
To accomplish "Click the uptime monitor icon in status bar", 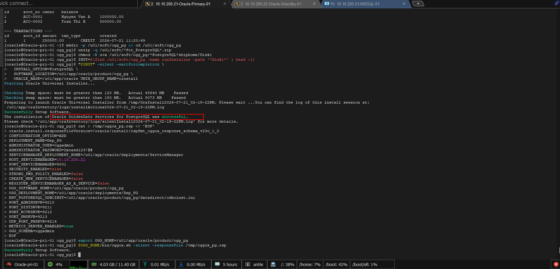I will click(217, 264).
